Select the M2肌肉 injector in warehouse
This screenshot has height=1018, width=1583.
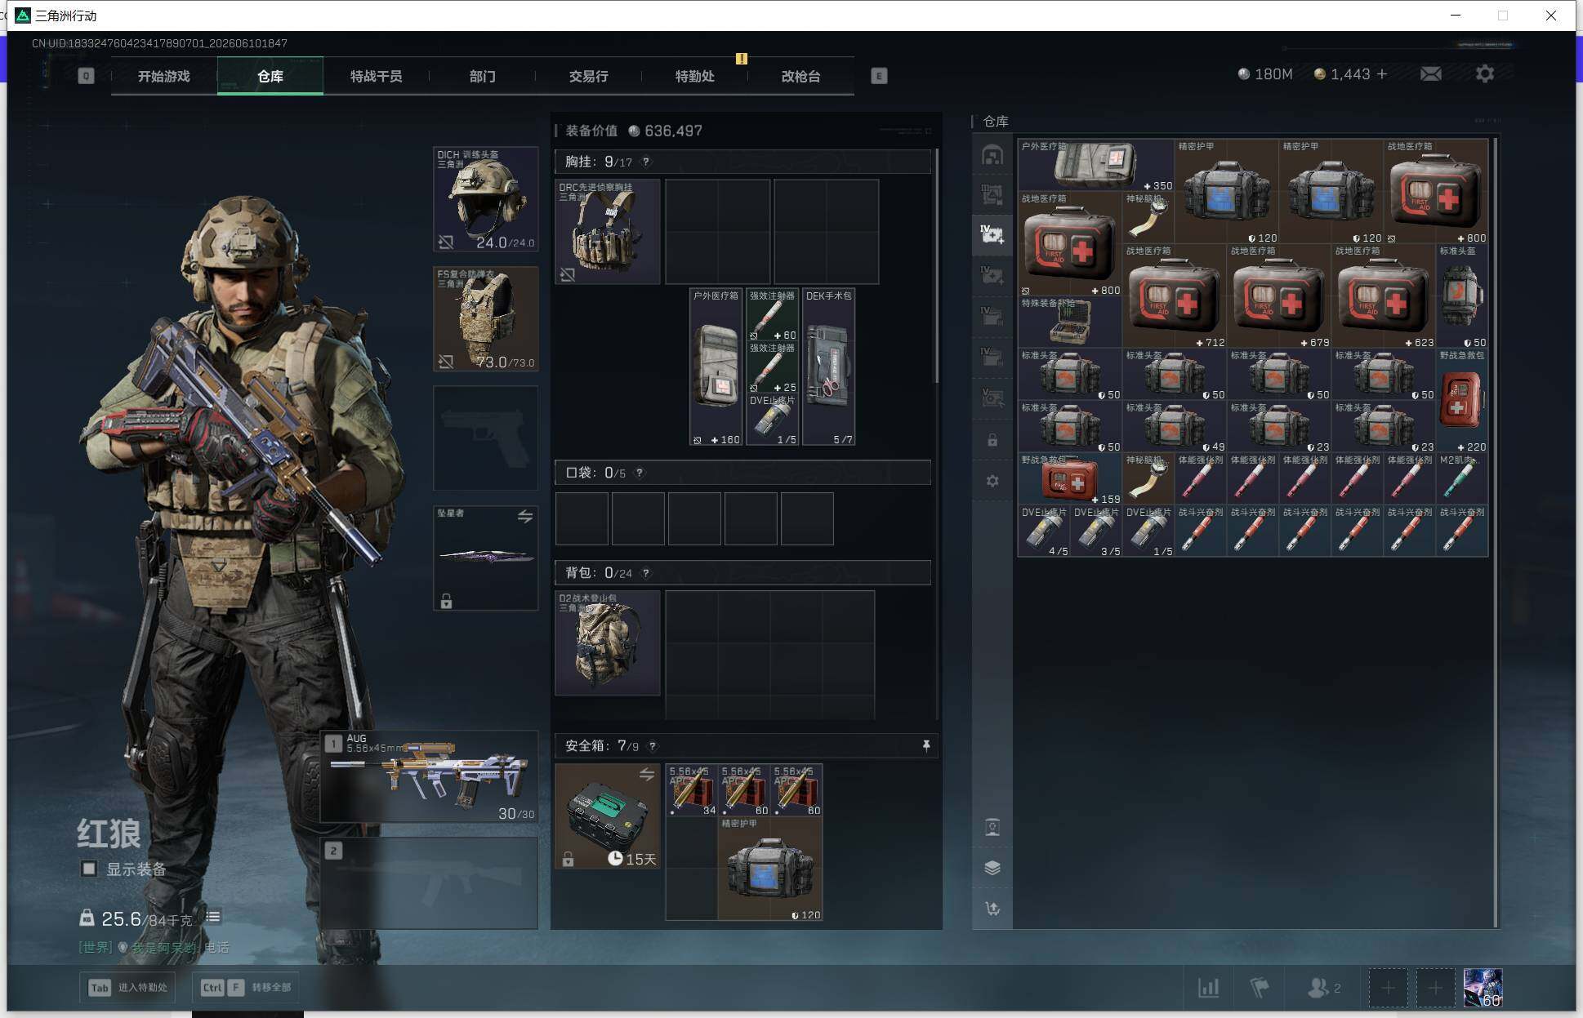click(1462, 479)
